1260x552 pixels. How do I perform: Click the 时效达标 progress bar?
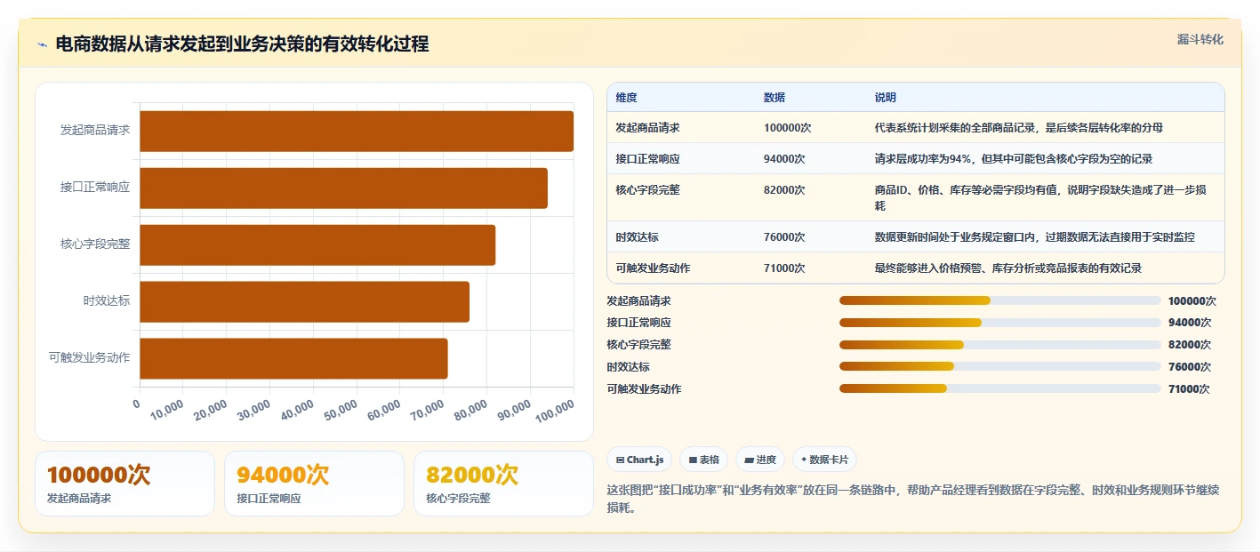pyautogui.click(x=1000, y=366)
